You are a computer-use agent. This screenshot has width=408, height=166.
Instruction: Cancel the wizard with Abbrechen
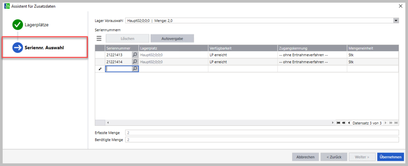point(305,157)
